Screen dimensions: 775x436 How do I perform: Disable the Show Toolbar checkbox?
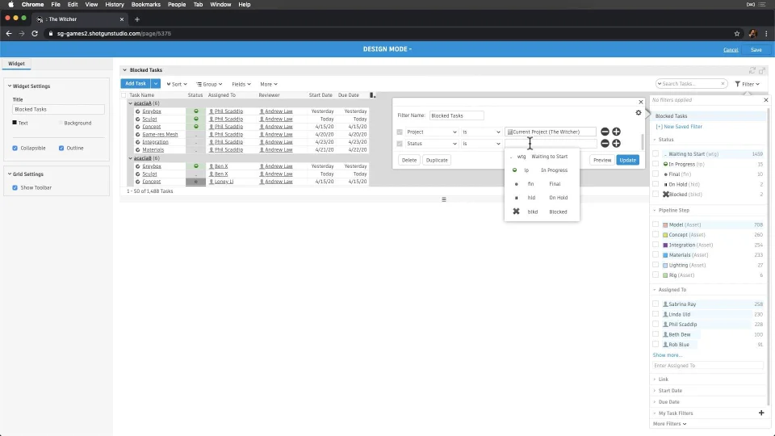[15, 188]
